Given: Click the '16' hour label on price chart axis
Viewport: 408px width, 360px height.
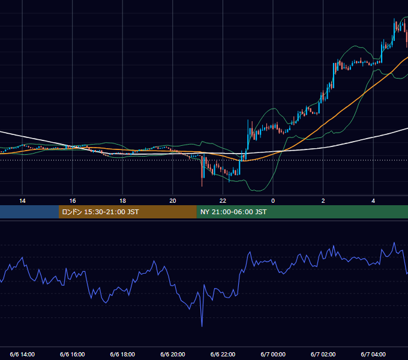Looking at the screenshot, I should (x=73, y=201).
